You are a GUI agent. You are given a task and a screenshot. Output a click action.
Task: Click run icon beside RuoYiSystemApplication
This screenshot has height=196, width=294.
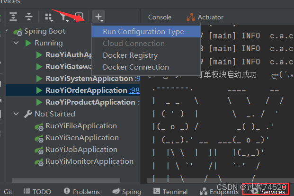coord(39,79)
